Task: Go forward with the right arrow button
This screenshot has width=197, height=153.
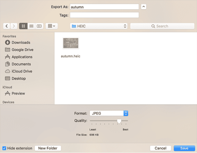Action: (14, 26)
